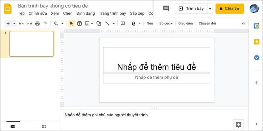Screen dimensions: 263x131
Task: Collapse the menus with the up chevron
Action: pos(243,24)
